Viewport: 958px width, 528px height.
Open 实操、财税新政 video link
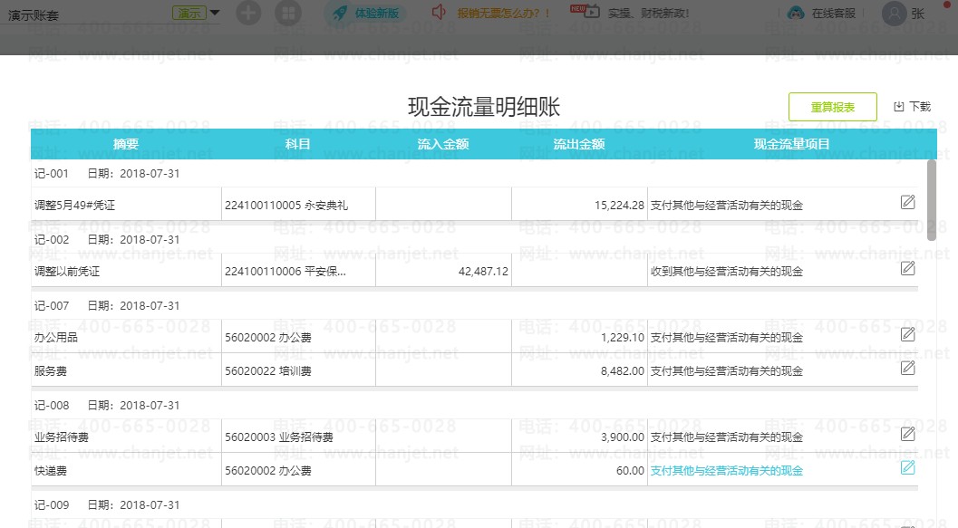click(648, 13)
